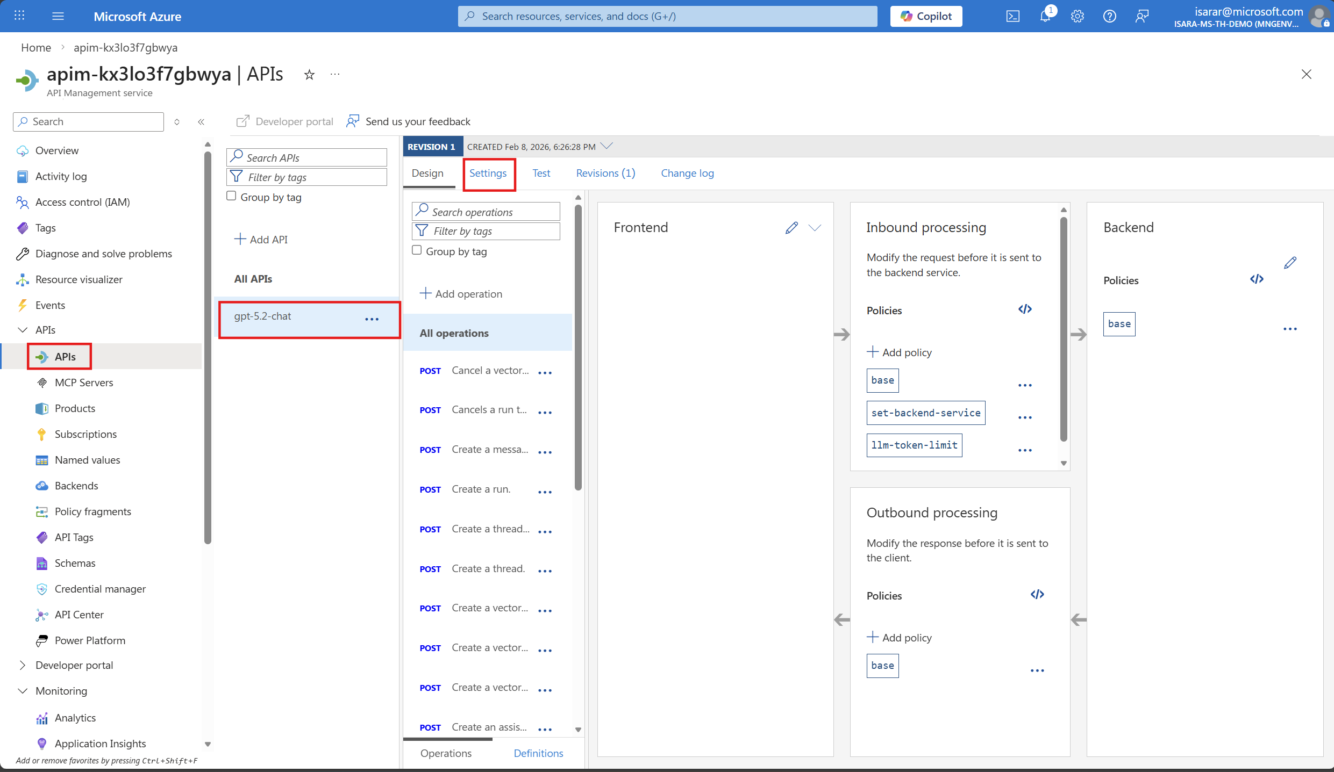Add policy under Outbound processing
This screenshot has height=772, width=1334.
point(900,638)
